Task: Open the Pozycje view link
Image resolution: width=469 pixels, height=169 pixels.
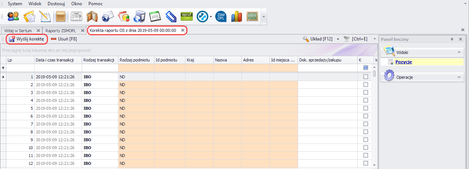Action: pos(403,62)
